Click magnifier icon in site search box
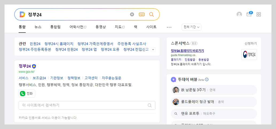Image resolution: width=276 pixels, height=129 pixels. tap(150, 105)
